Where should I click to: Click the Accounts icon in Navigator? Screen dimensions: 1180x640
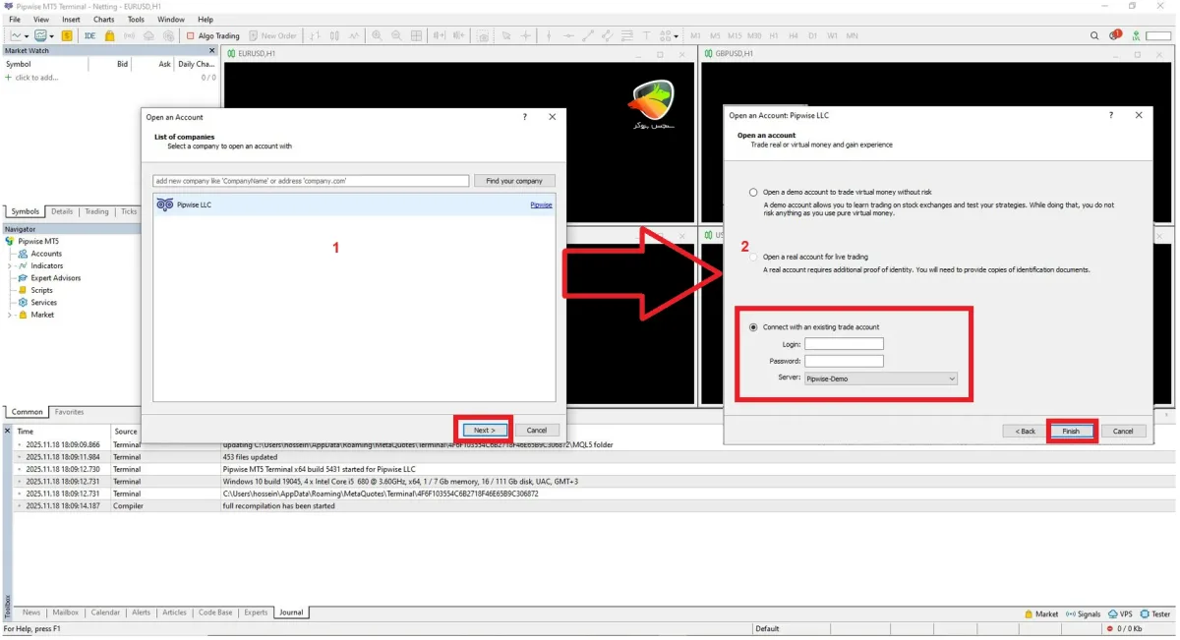(x=24, y=254)
